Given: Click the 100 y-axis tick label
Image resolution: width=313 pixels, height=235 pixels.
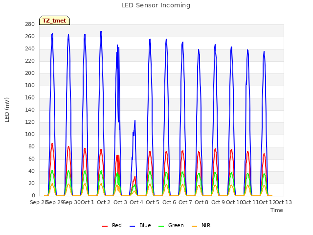Looking at the screenshot, I should [30, 135].
